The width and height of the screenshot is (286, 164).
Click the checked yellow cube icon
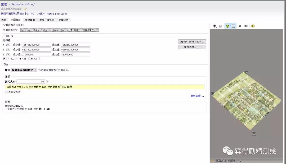coord(253,26)
